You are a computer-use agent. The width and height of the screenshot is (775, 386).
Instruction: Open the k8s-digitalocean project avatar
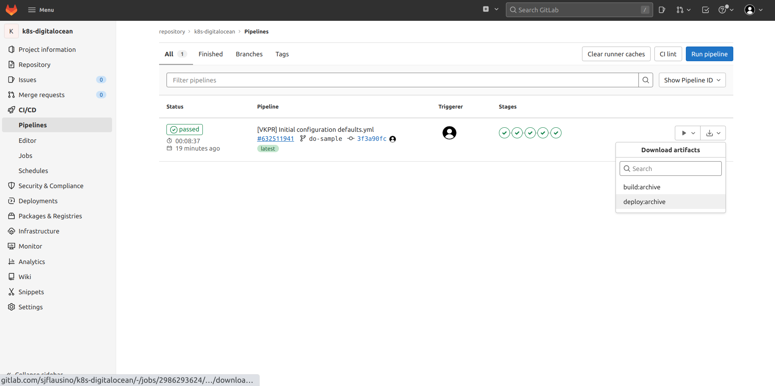pos(11,31)
